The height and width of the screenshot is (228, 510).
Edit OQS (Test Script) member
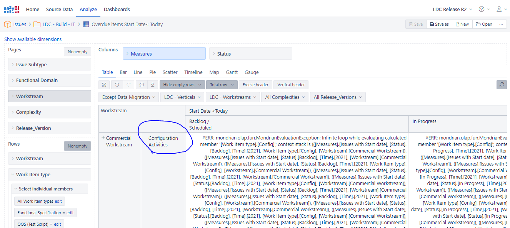pyautogui.click(x=58, y=224)
